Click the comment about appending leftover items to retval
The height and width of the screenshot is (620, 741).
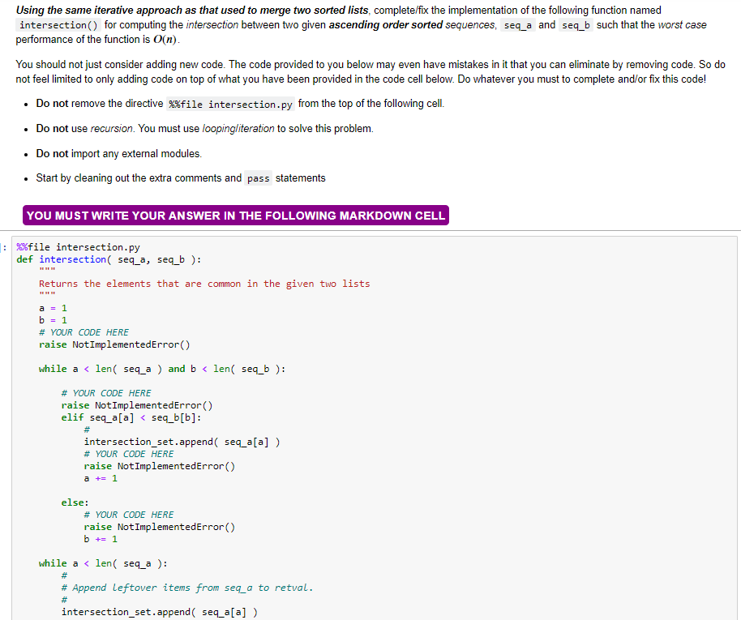tap(186, 587)
